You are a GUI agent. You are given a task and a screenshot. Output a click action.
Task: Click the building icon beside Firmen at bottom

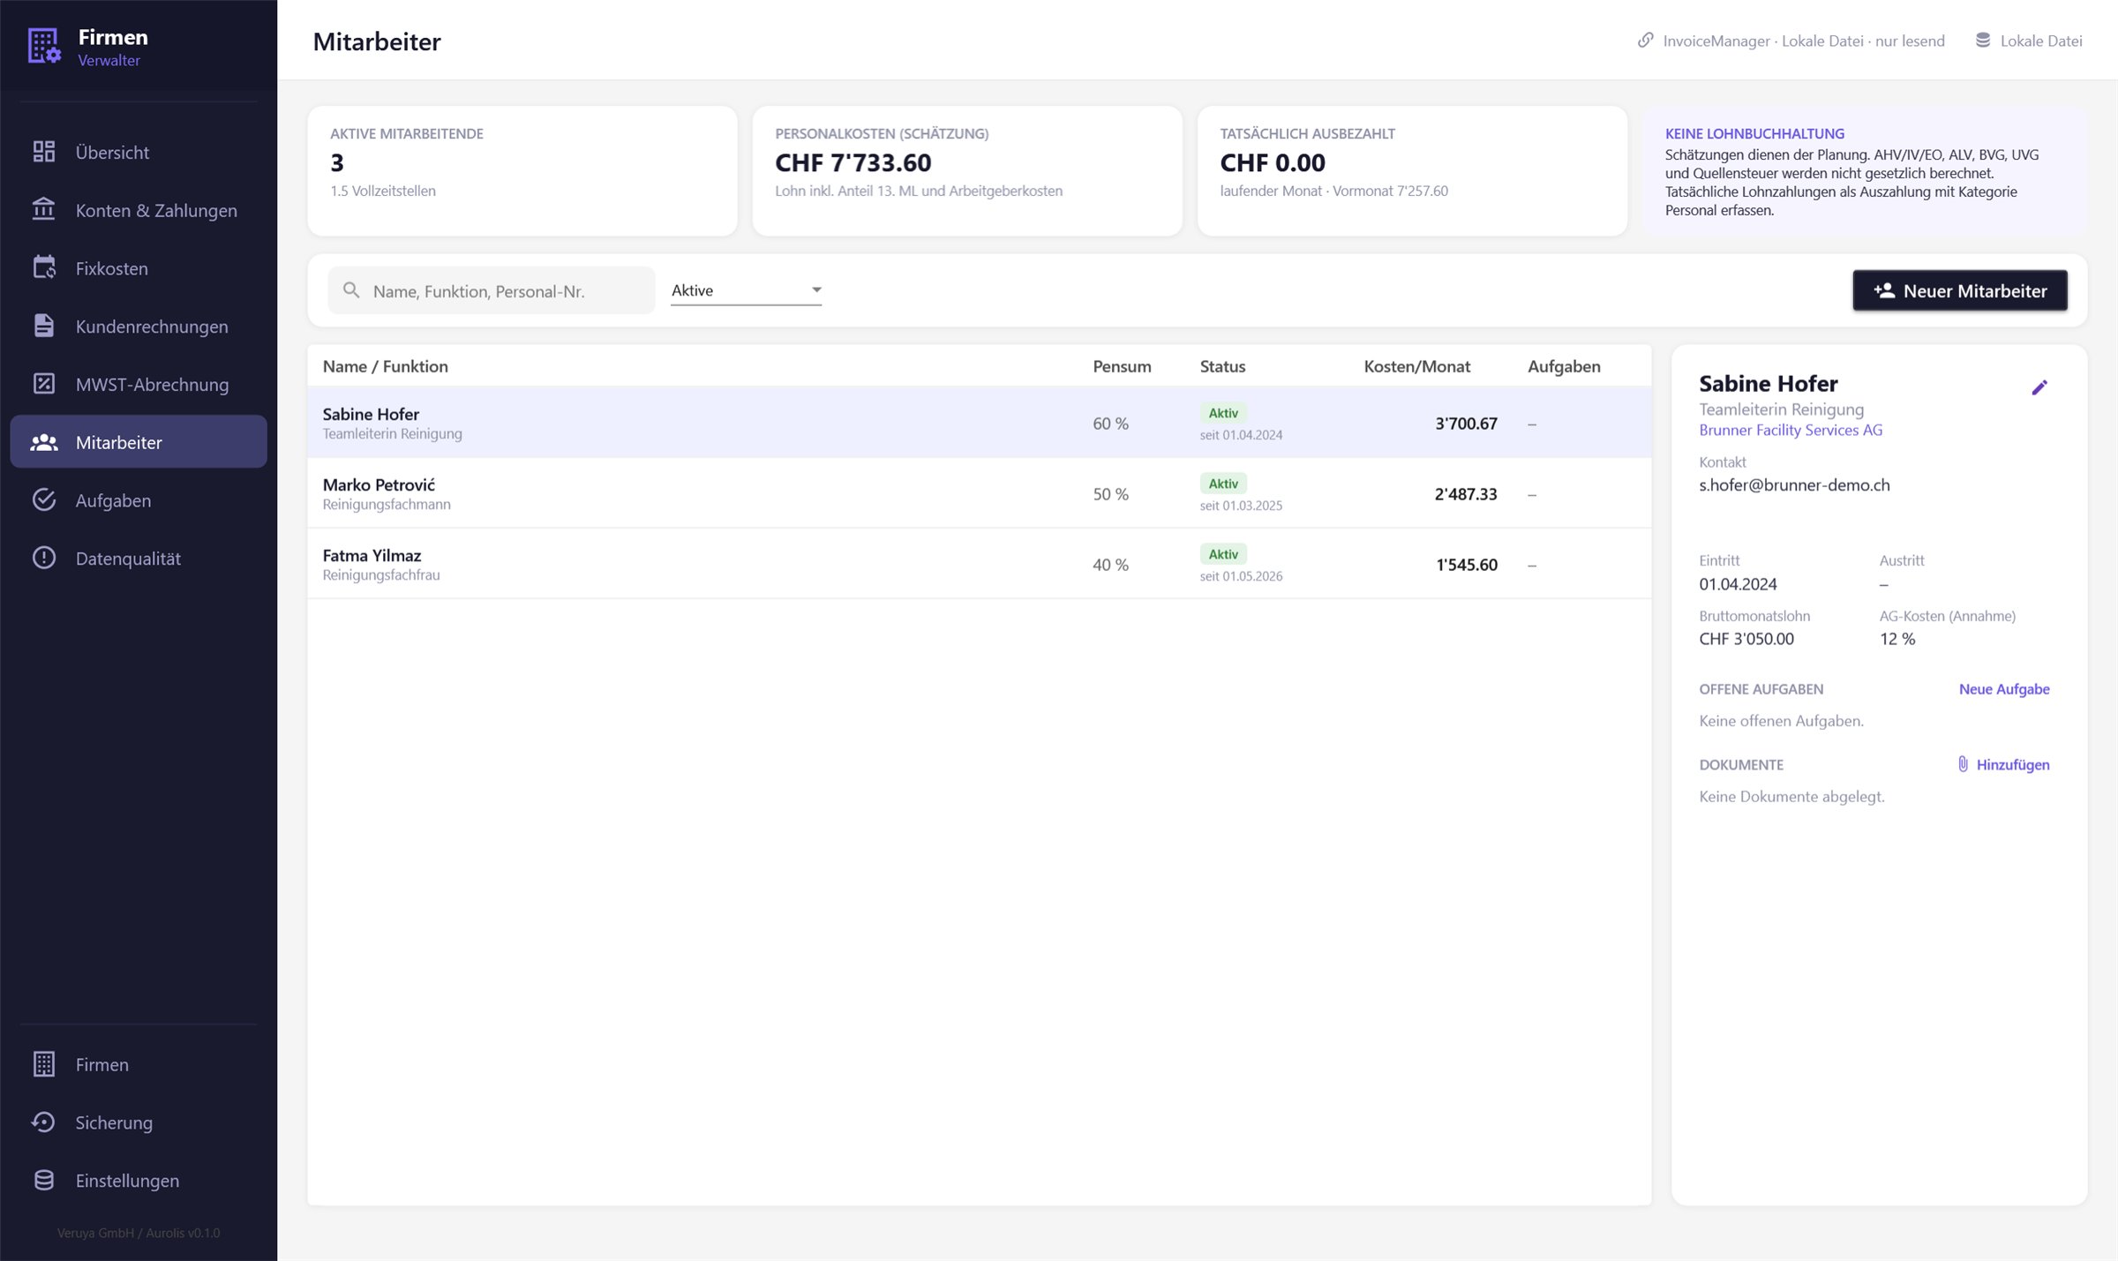click(x=44, y=1064)
